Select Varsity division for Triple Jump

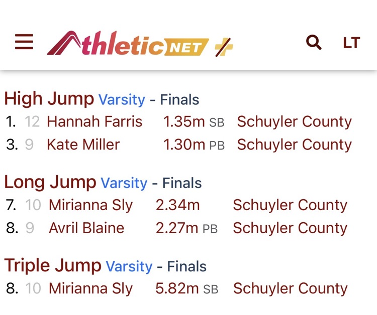129,267
